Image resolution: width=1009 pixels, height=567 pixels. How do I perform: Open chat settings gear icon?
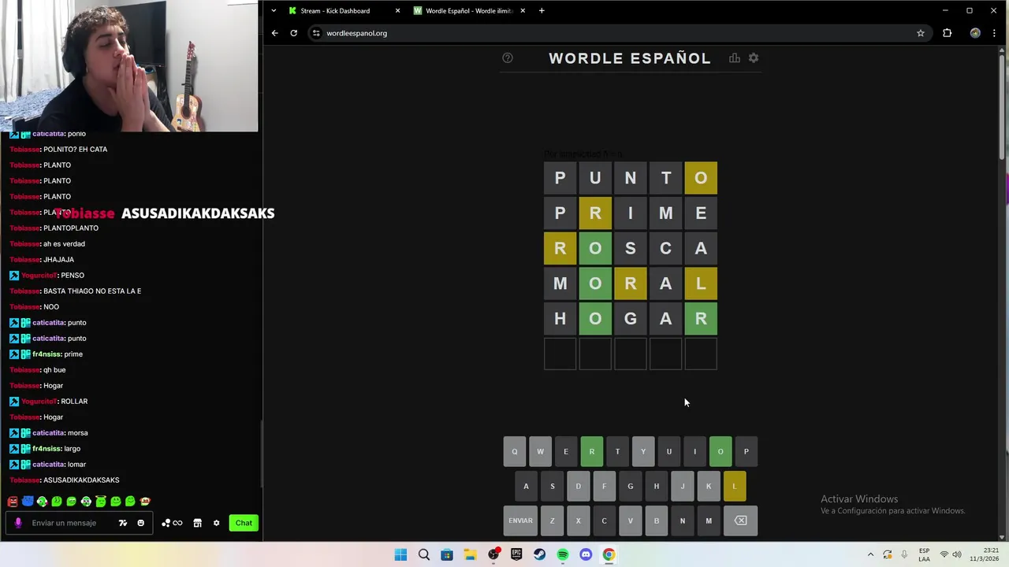[x=216, y=523]
